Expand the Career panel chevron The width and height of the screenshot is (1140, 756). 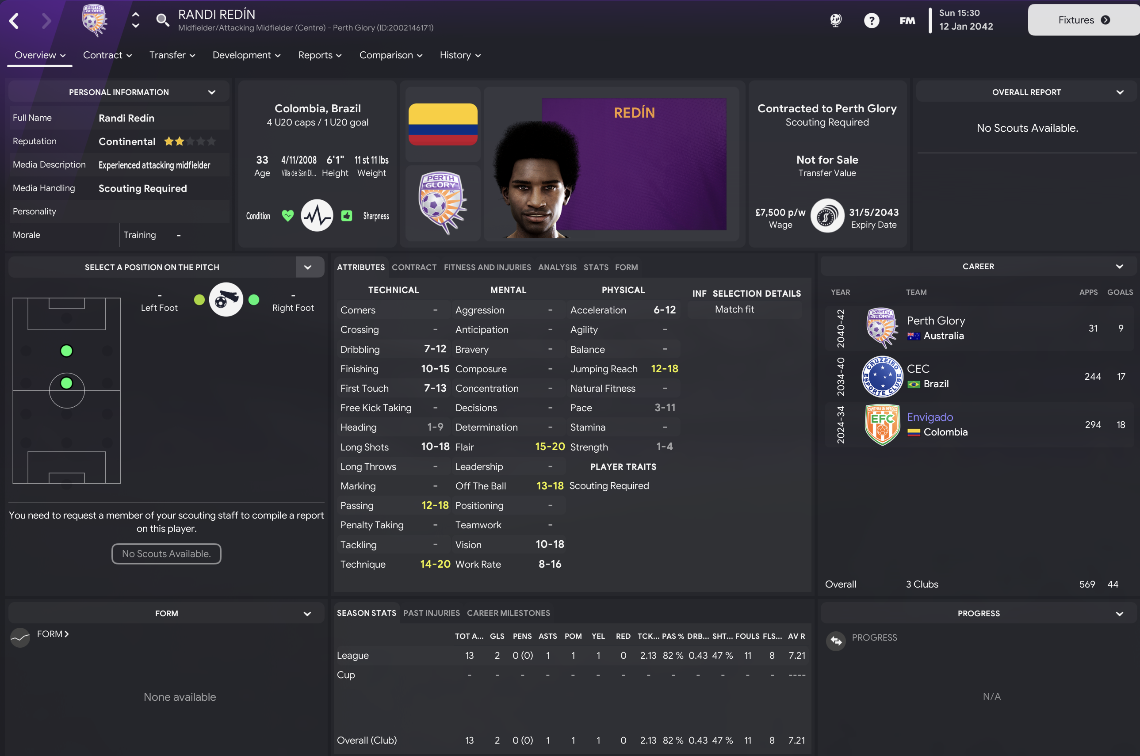click(1120, 267)
